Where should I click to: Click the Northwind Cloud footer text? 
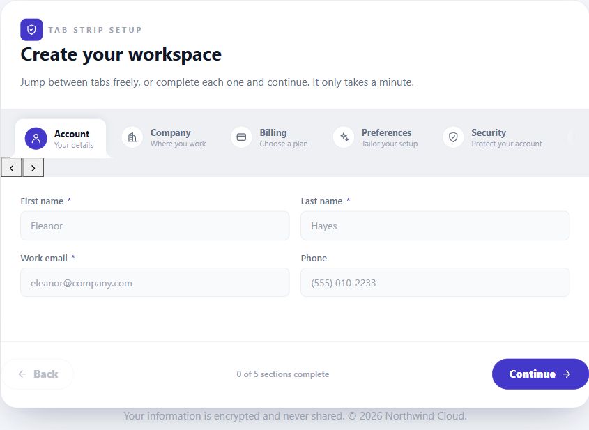point(296,416)
